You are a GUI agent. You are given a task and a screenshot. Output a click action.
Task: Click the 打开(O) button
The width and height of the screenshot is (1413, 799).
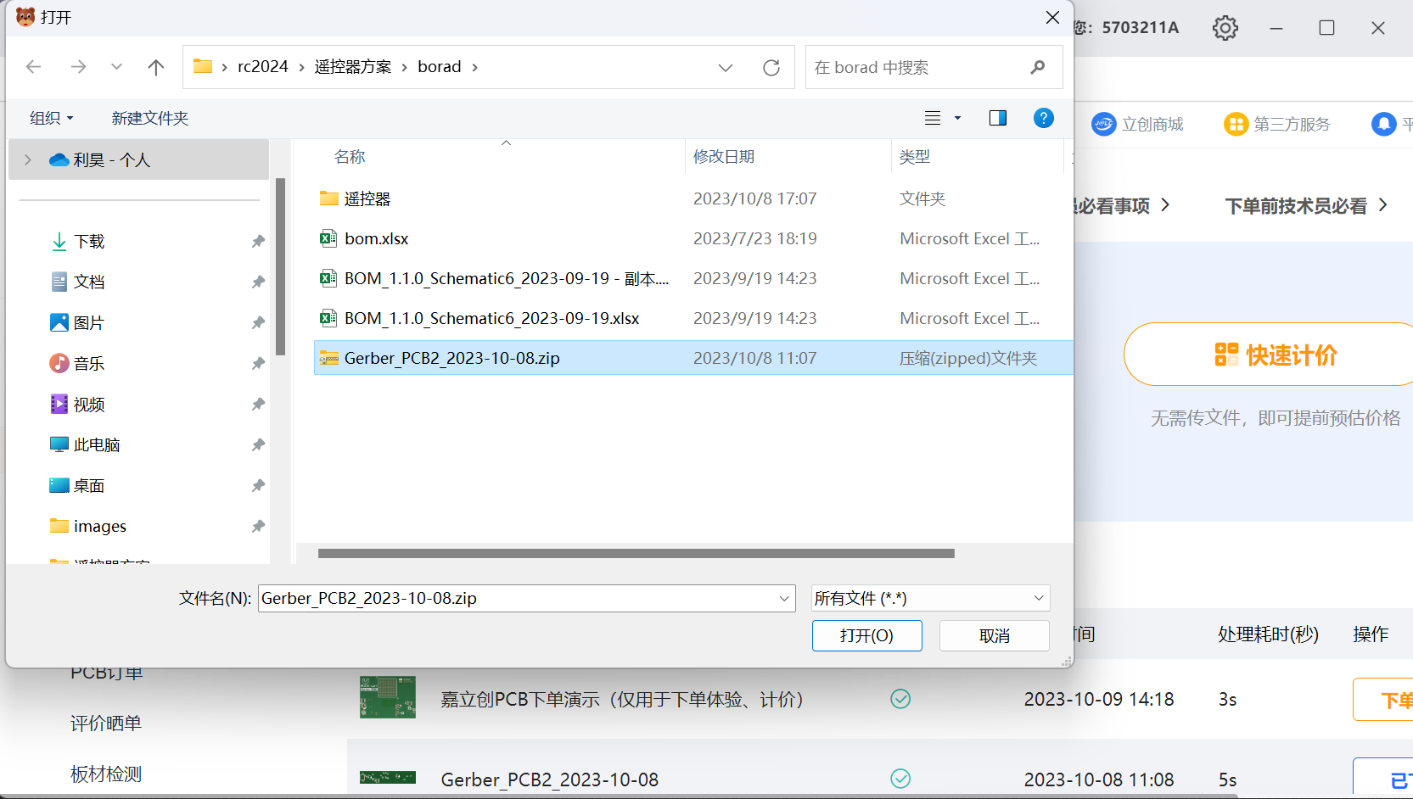866,635
